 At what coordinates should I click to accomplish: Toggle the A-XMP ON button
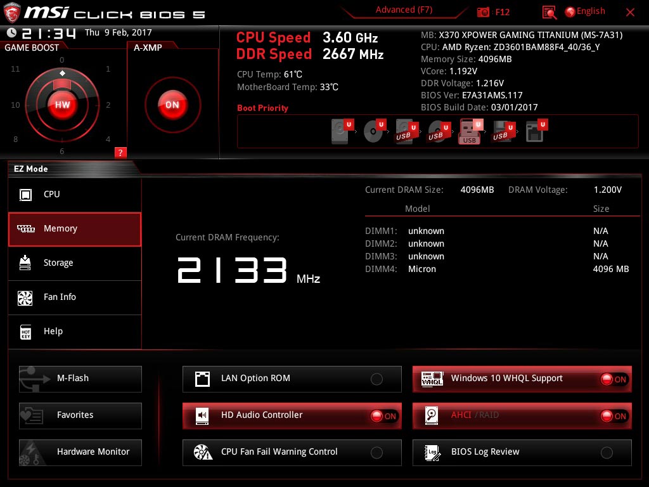172,105
